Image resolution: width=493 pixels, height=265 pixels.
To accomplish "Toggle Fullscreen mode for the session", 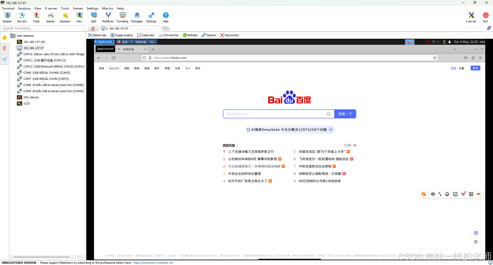I will tap(146, 35).
